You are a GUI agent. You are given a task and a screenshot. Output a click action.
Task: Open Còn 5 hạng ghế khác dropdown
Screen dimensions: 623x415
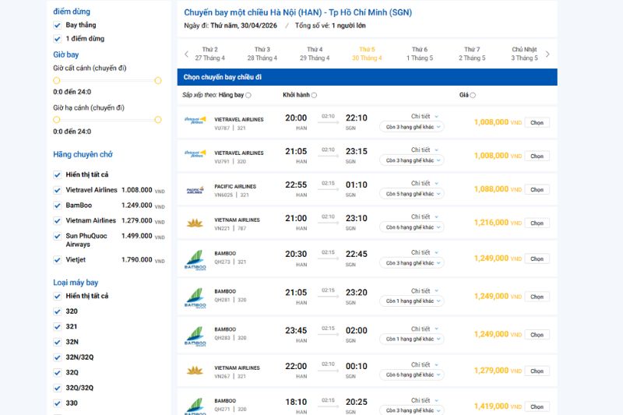click(412, 194)
